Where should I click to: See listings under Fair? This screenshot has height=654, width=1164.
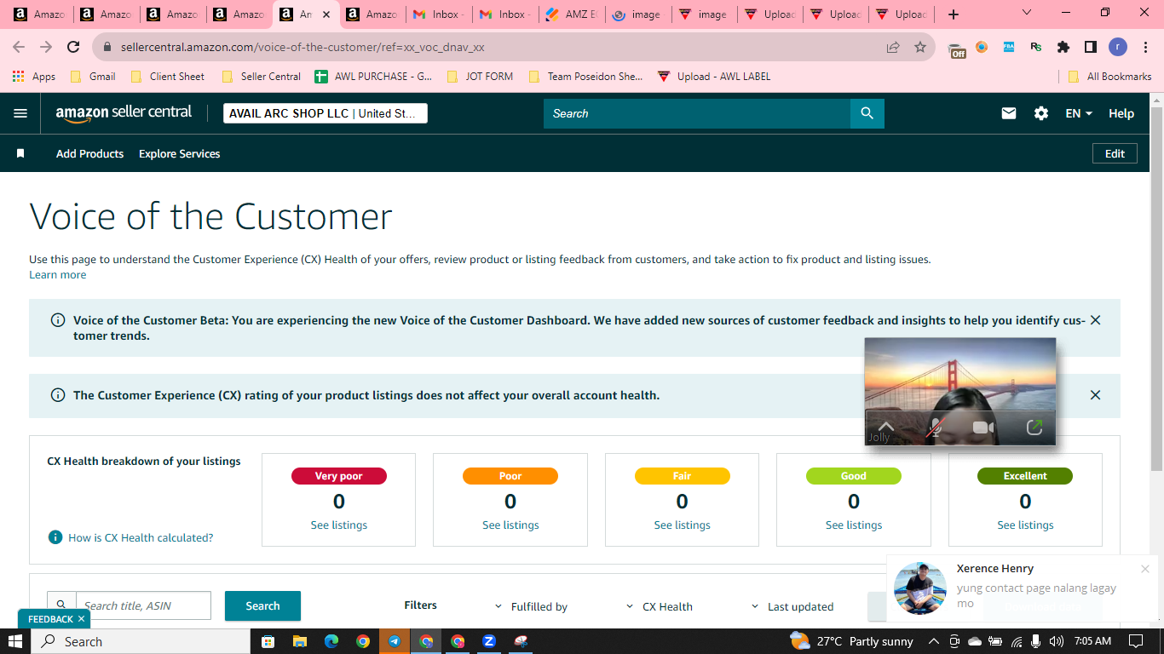tap(683, 525)
